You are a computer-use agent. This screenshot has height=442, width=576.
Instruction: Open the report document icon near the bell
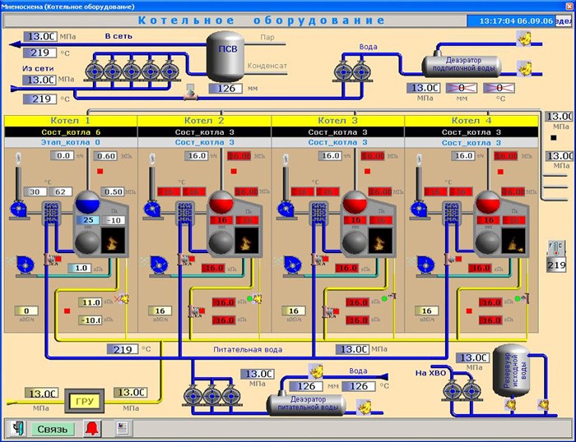123,428
